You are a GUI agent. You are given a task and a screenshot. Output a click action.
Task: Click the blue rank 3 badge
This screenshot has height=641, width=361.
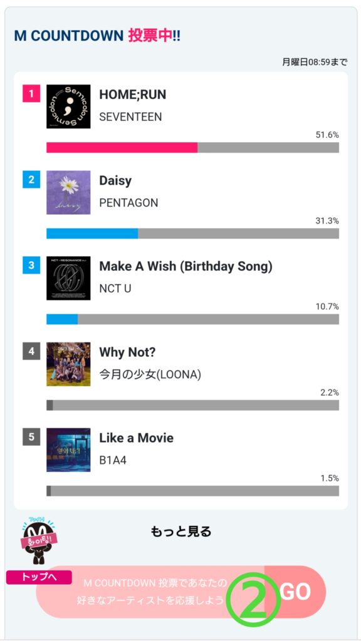pos(31,265)
